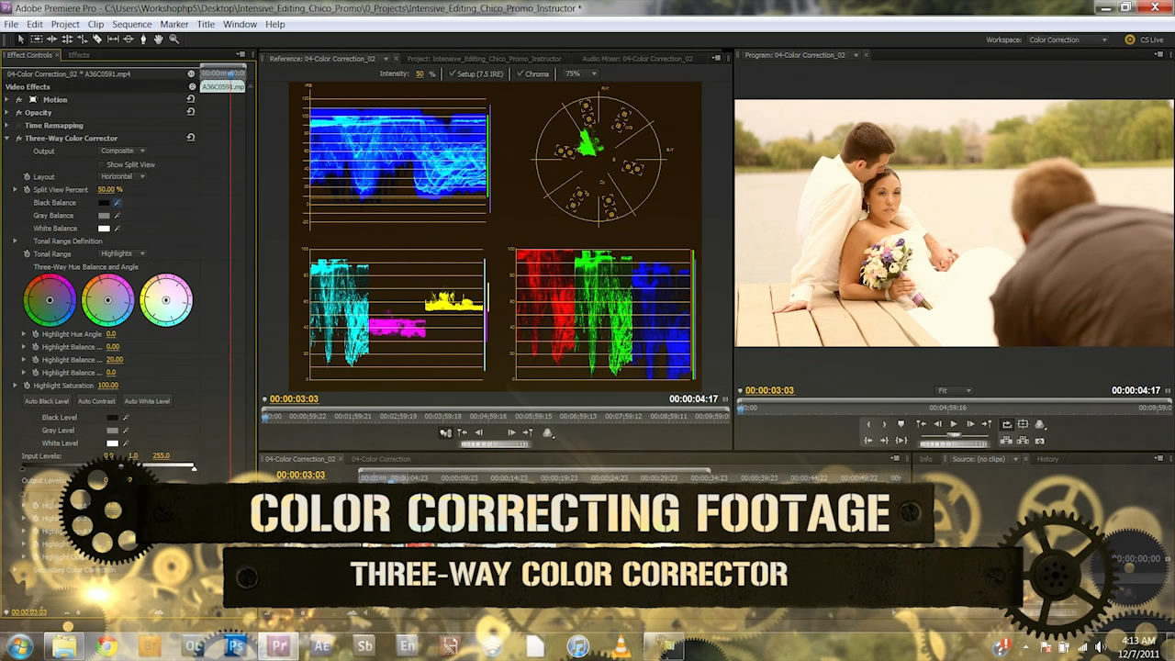Toggle Opacity effect fx switch

click(17, 112)
